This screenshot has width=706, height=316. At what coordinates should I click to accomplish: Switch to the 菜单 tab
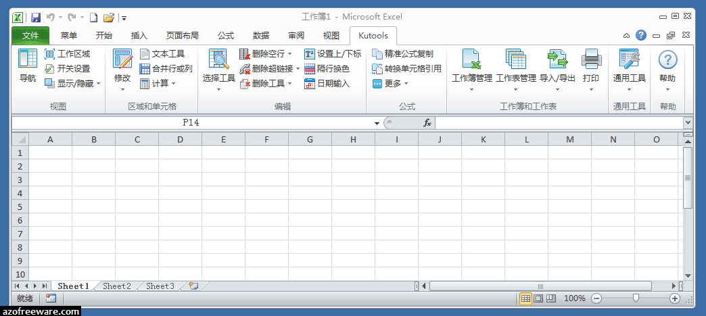(69, 36)
